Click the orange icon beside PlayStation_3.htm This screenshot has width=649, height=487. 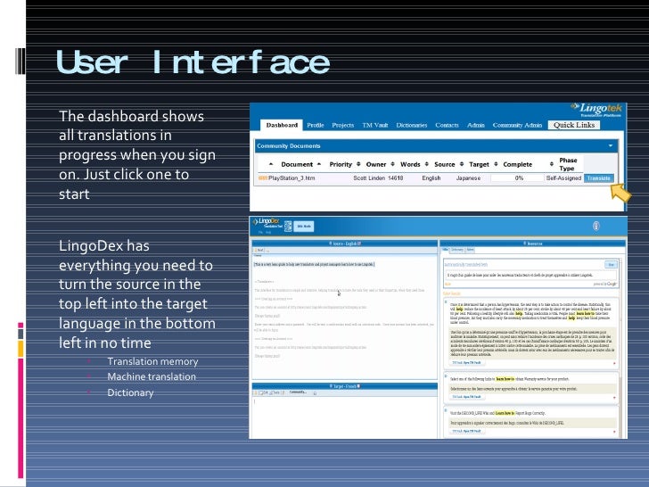click(x=262, y=178)
